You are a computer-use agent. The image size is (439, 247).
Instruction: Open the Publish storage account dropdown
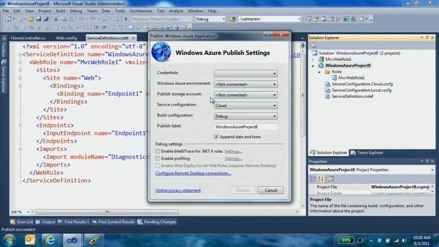(x=246, y=95)
